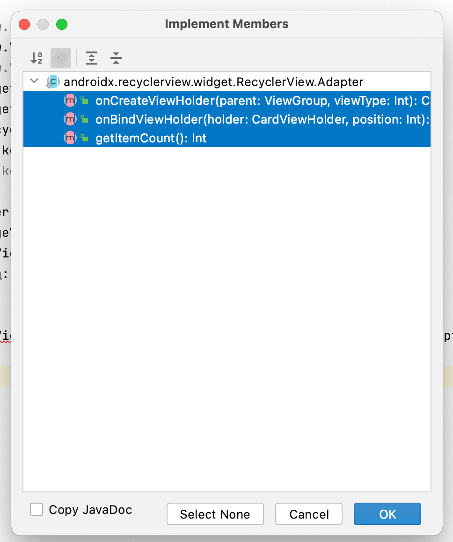Enable the Copy JavaDoc checkbox
Viewport: 453px width, 542px height.
[36, 510]
